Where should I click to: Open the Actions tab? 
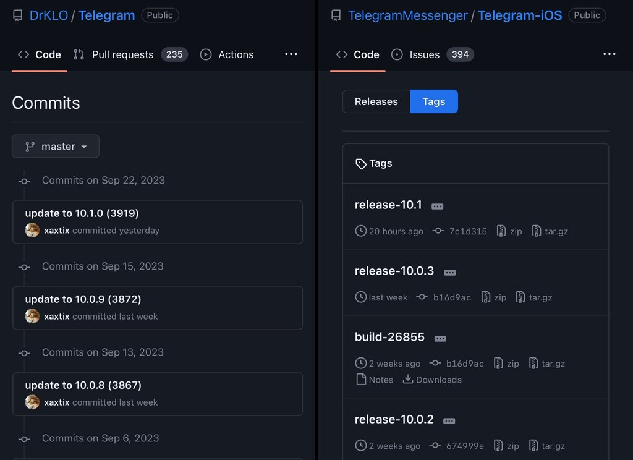[x=227, y=54]
